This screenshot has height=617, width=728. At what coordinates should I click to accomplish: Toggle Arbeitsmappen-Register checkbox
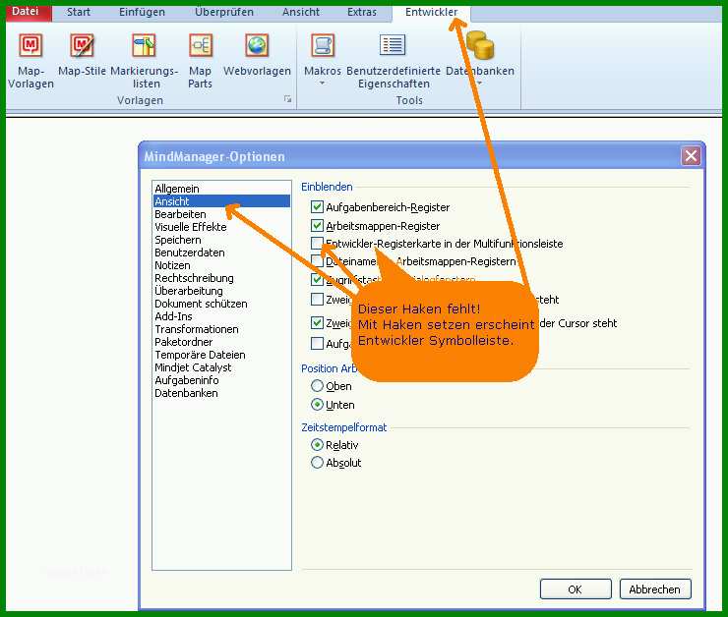317,225
